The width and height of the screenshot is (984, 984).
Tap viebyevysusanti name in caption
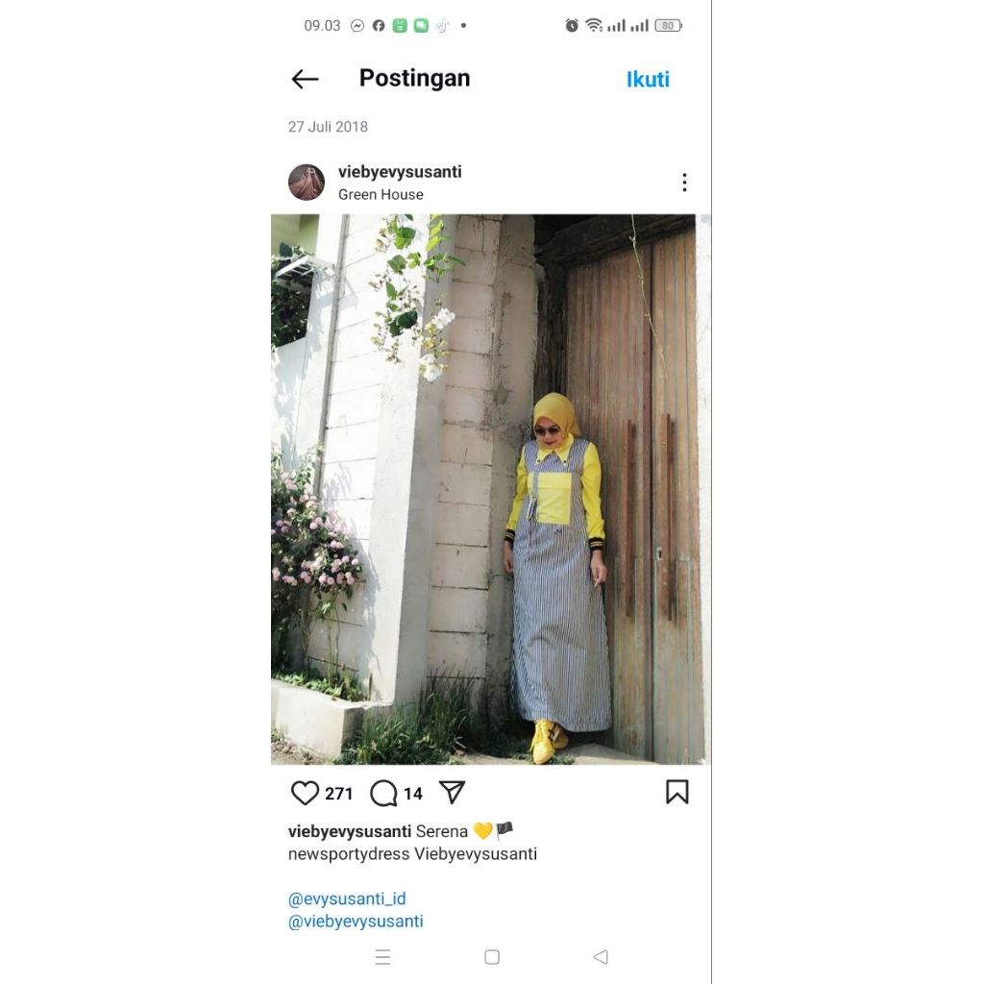350,831
